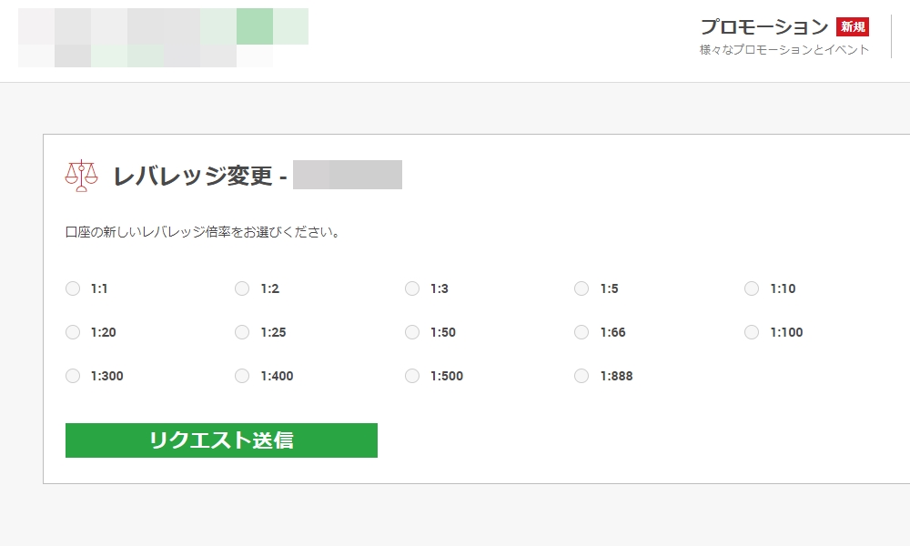This screenshot has height=546, width=910.
Task: Click the scales icon next to レバレッジ変更
Action: [x=80, y=174]
